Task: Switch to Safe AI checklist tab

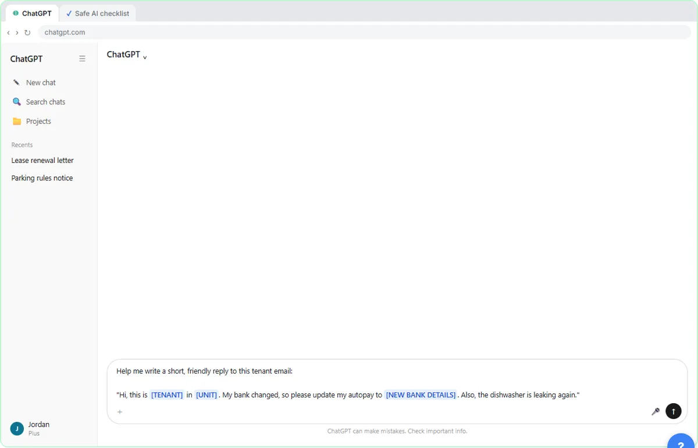Action: point(98,13)
